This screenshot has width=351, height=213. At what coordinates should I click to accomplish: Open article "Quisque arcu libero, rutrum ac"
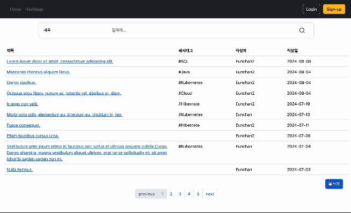64,93
